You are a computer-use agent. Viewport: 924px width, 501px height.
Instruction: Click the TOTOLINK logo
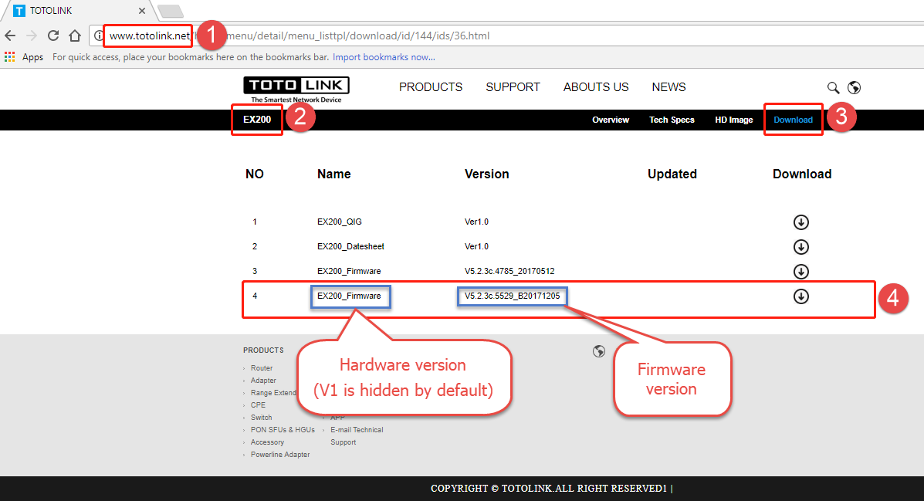pyautogui.click(x=296, y=90)
